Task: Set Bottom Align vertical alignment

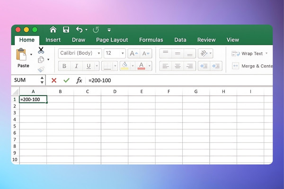Action: click(190, 53)
